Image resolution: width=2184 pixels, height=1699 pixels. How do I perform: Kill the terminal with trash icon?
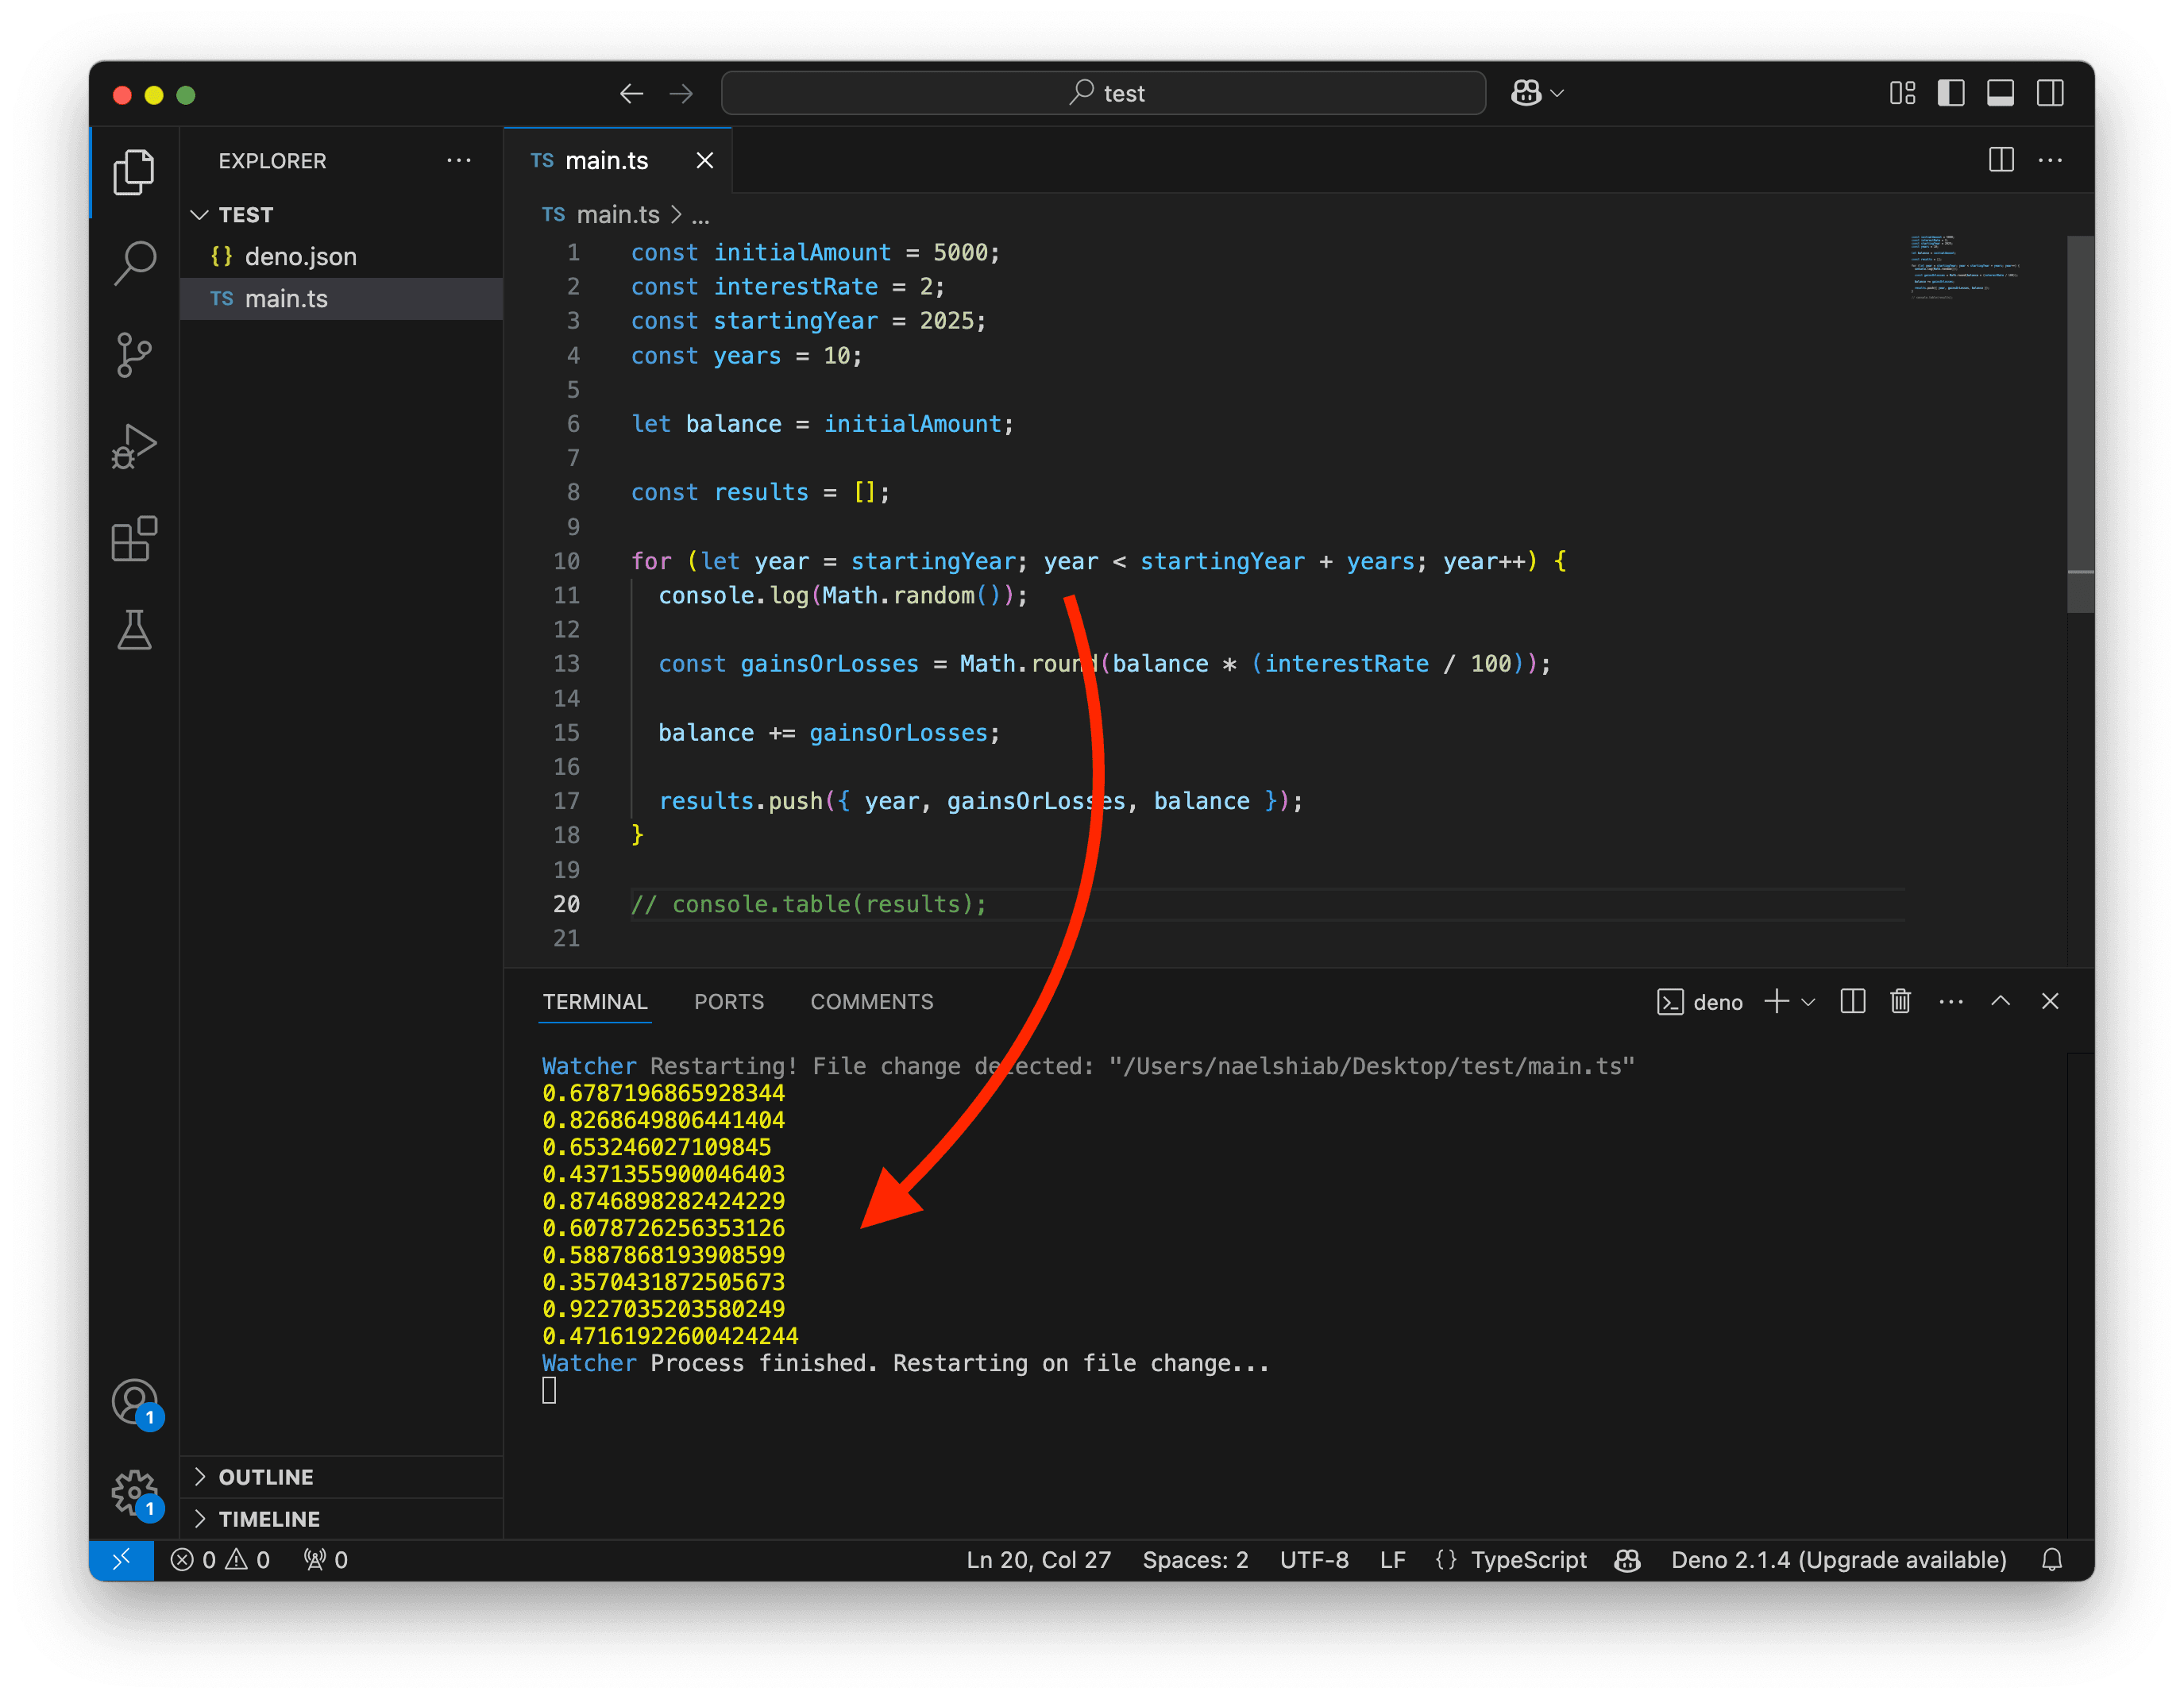[x=1901, y=1001]
